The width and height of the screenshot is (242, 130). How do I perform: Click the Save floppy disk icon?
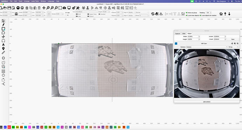pyautogui.click(x=9, y=8)
